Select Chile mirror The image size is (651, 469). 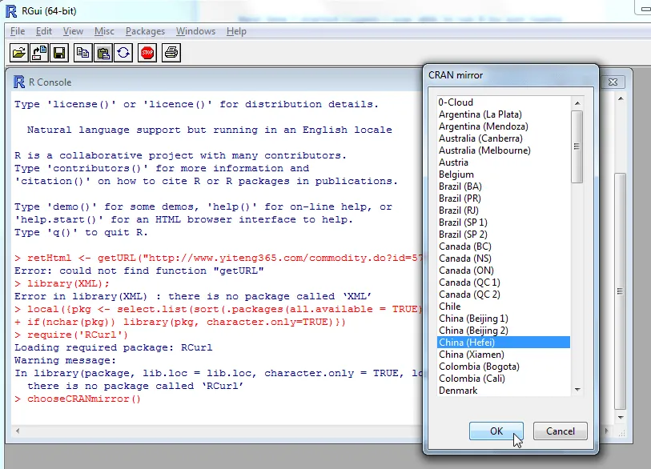point(504,307)
